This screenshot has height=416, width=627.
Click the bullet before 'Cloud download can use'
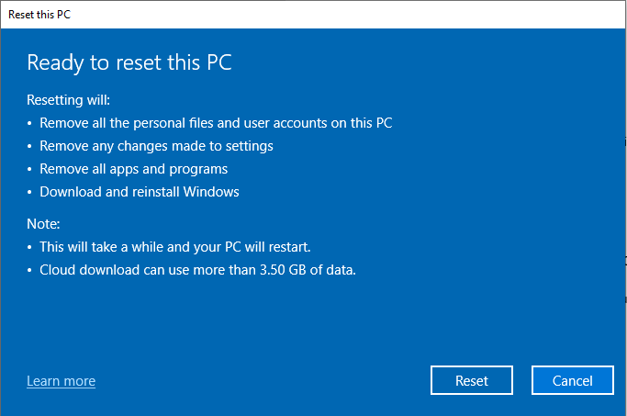[x=29, y=271]
